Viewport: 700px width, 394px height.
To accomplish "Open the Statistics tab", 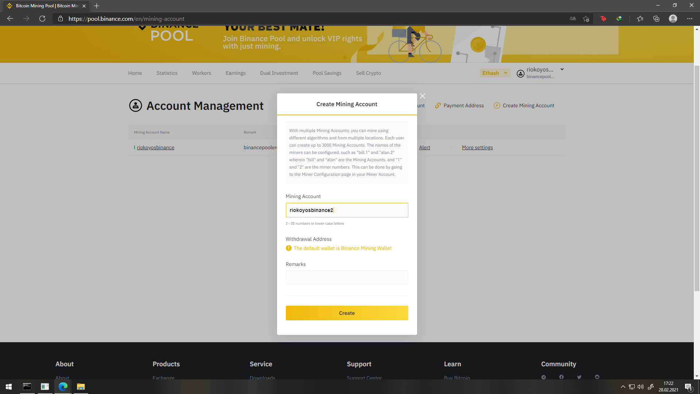I will (167, 73).
